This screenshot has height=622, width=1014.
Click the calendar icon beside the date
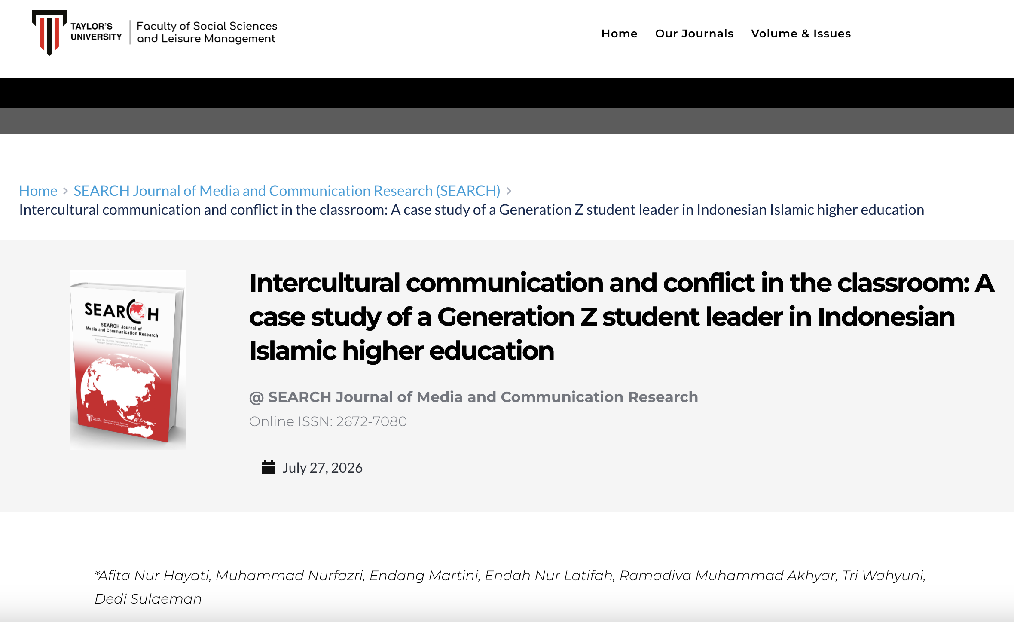tap(269, 467)
